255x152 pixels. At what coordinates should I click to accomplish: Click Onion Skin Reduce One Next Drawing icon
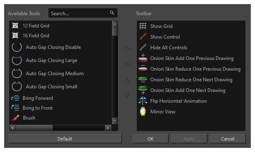tap(143, 79)
